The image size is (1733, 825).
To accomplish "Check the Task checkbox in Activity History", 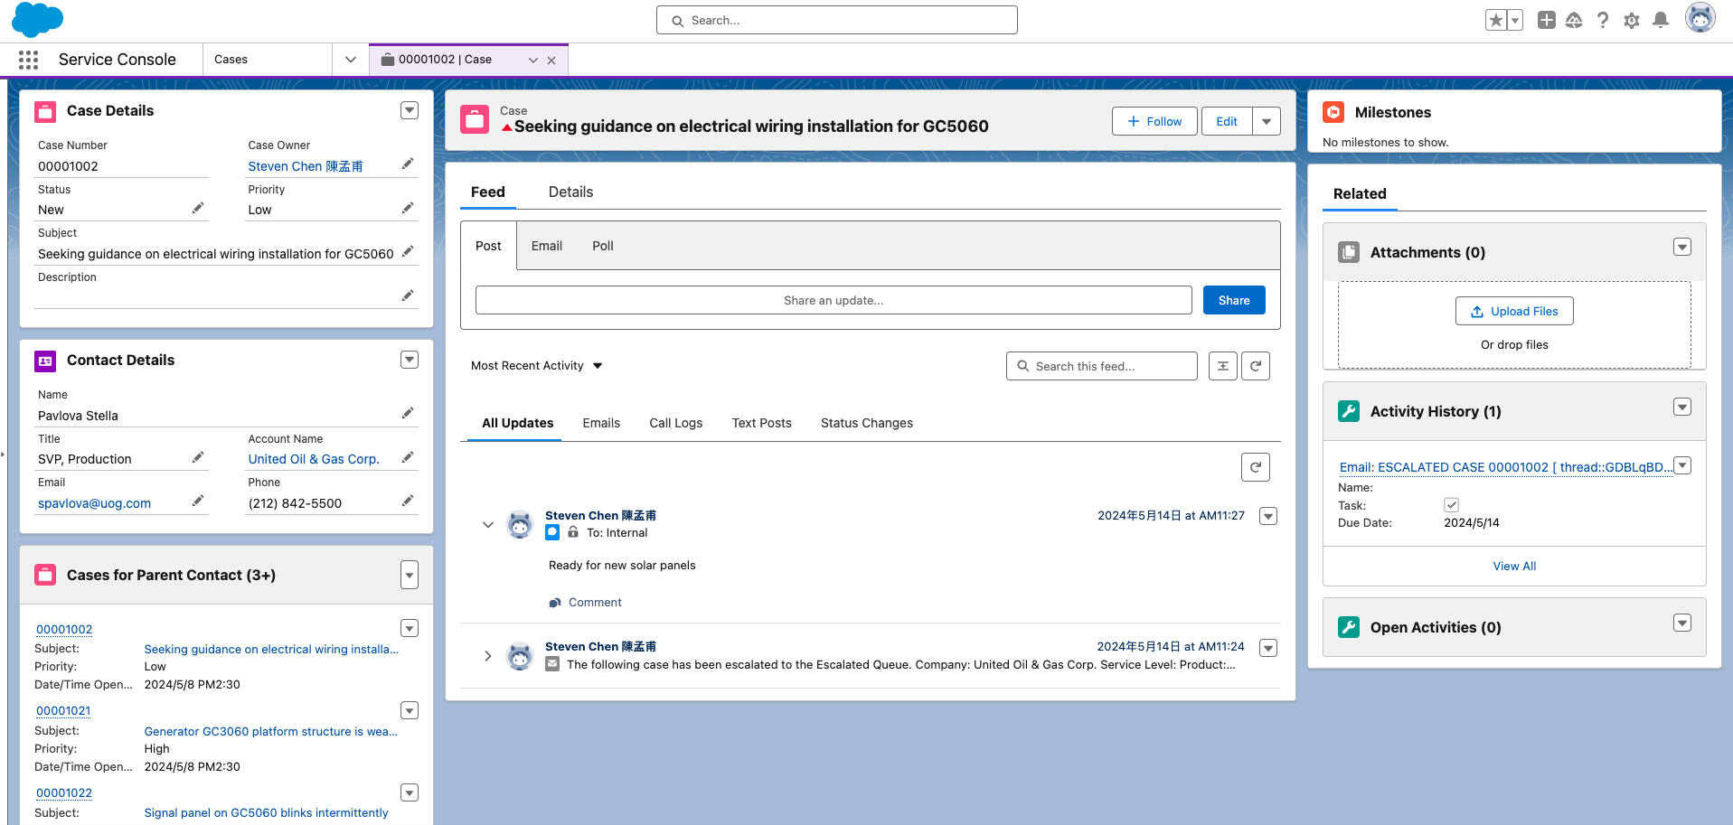I will pyautogui.click(x=1451, y=504).
